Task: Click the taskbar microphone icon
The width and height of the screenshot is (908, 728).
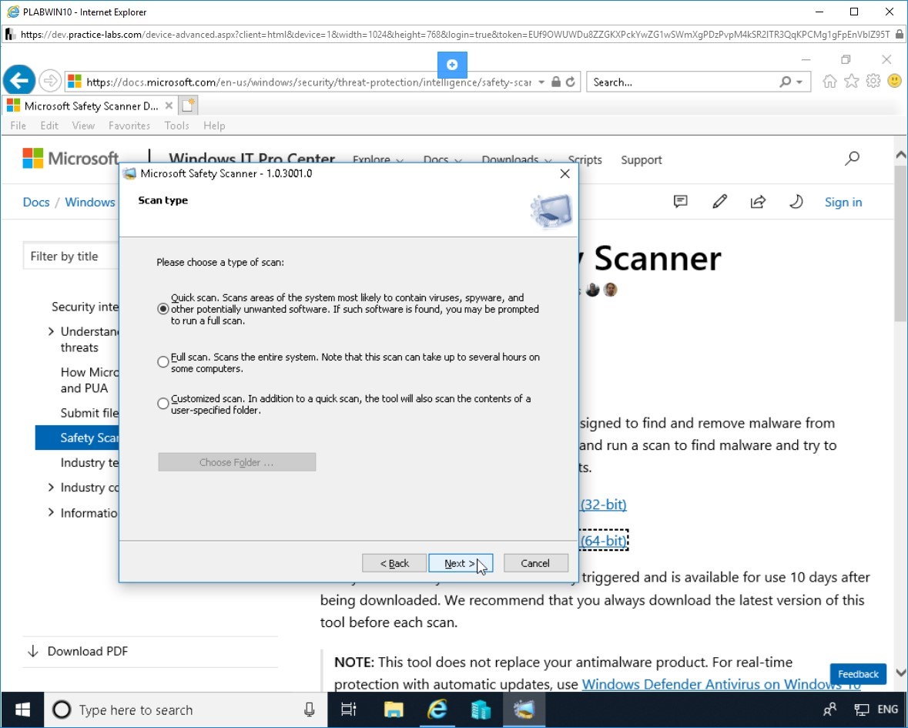Action: point(310,710)
